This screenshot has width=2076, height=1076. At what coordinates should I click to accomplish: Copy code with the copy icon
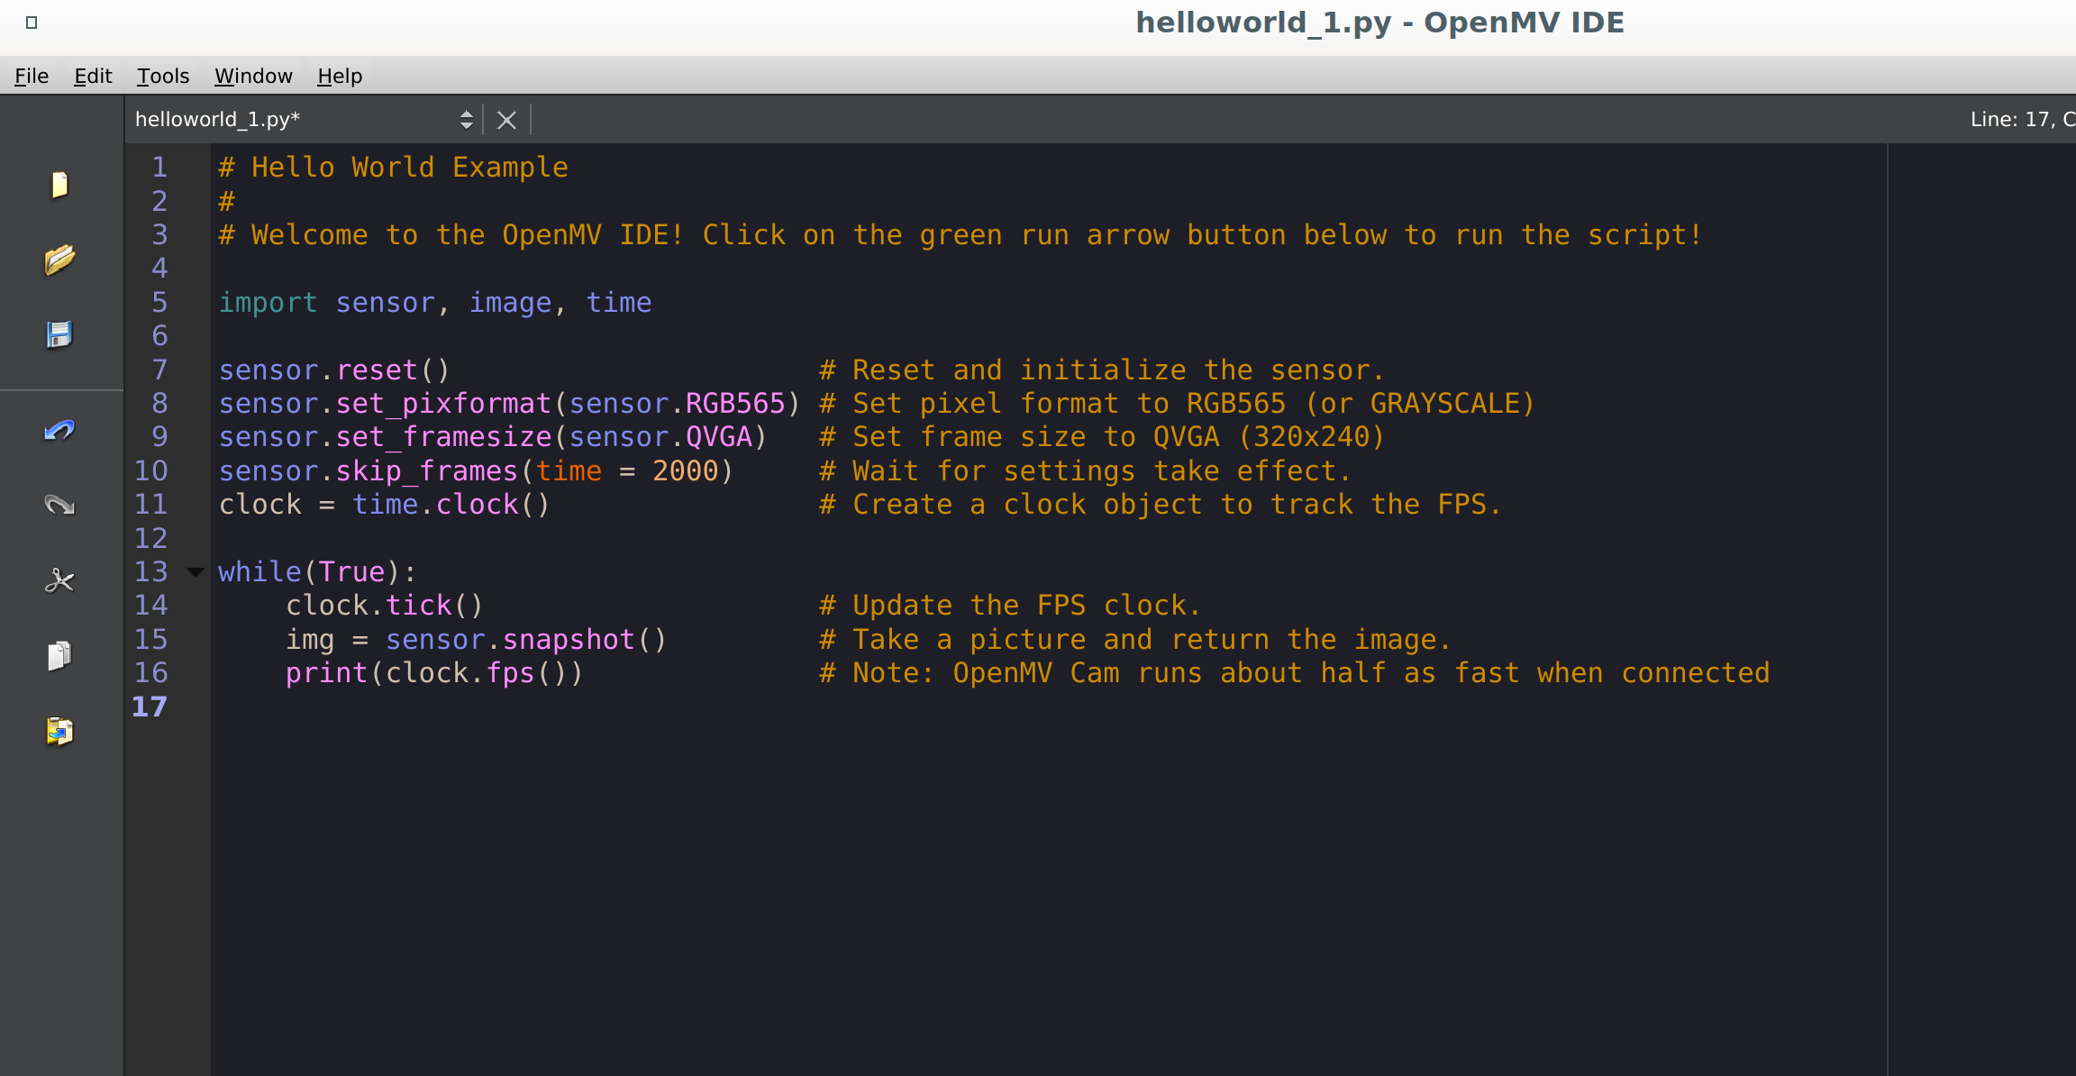click(59, 656)
